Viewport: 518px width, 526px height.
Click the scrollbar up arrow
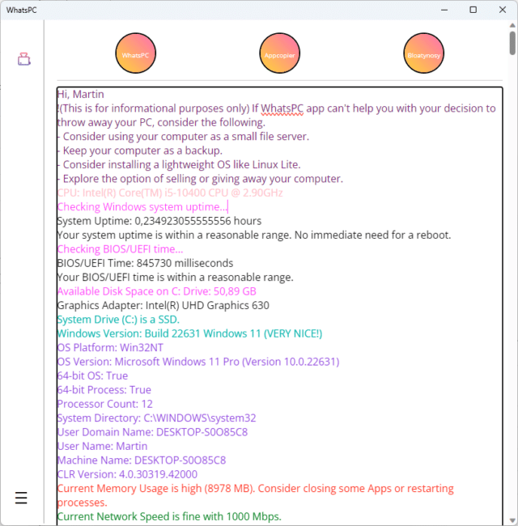point(512,25)
